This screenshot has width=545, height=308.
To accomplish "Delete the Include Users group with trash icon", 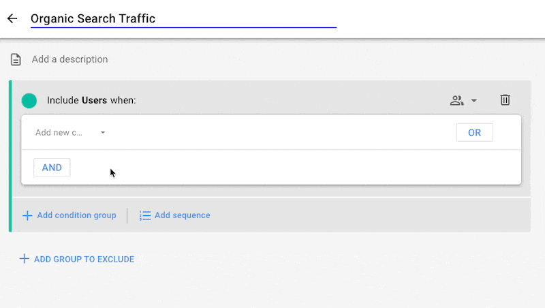I will point(505,100).
